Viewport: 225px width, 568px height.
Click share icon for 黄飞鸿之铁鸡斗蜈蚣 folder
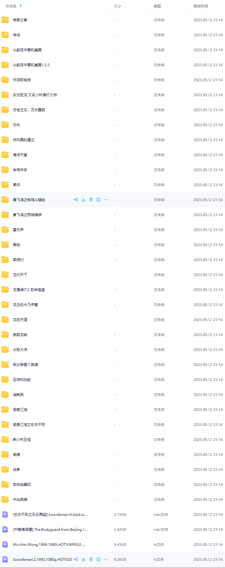(76, 200)
